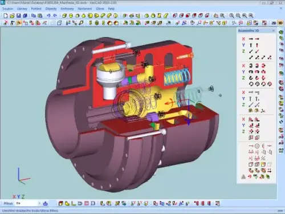Click topmost green icon in right vertical toolbar
Screen dimensions: 285x214
coord(281,33)
